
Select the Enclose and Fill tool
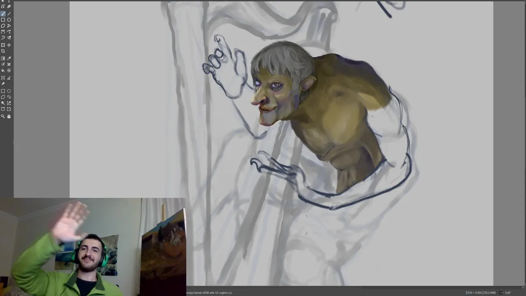click(9, 70)
